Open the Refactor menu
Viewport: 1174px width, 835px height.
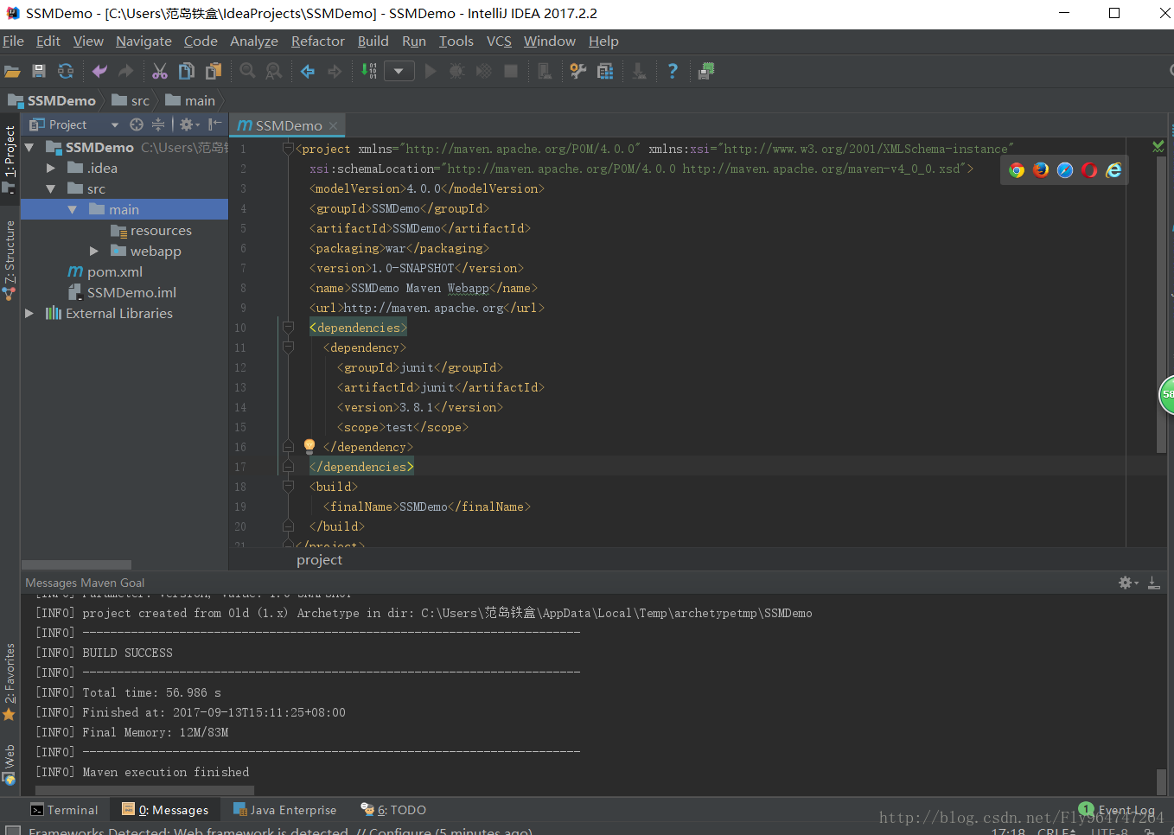(318, 41)
